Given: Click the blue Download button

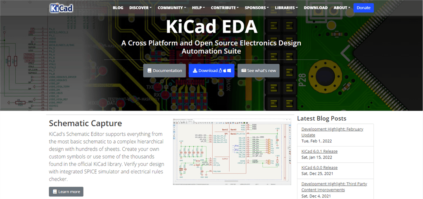Looking at the screenshot, I should pyautogui.click(x=211, y=71).
